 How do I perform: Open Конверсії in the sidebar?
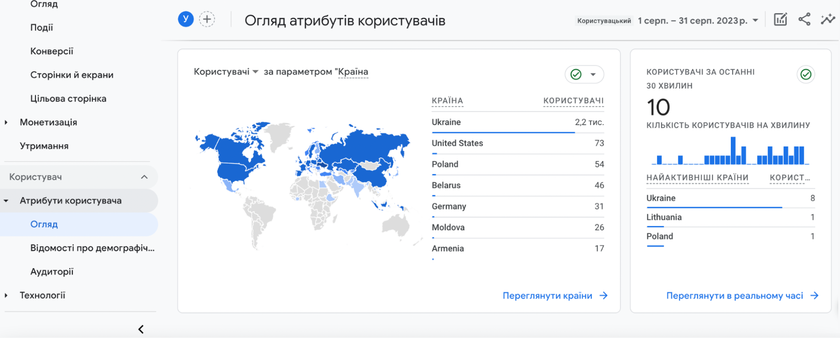[x=52, y=51]
